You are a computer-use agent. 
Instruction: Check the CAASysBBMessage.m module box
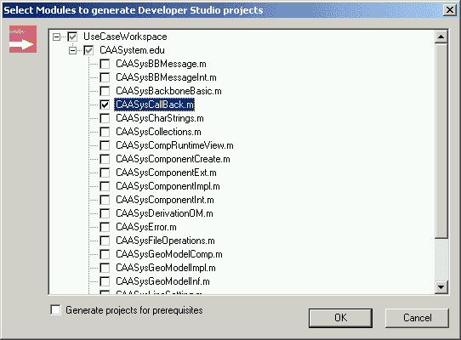tap(105, 64)
